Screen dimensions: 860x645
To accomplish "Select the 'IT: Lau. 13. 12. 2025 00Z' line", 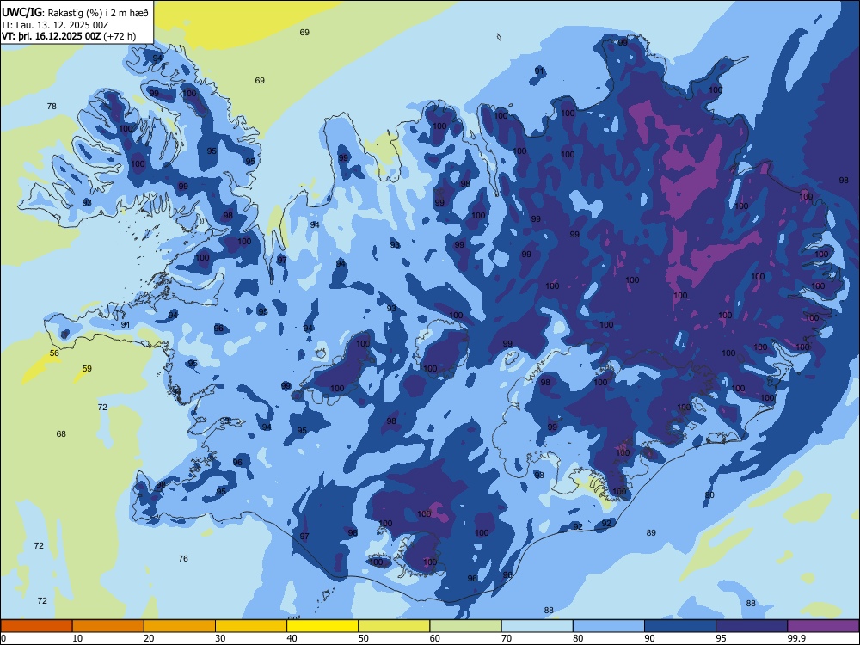I will point(55,25).
